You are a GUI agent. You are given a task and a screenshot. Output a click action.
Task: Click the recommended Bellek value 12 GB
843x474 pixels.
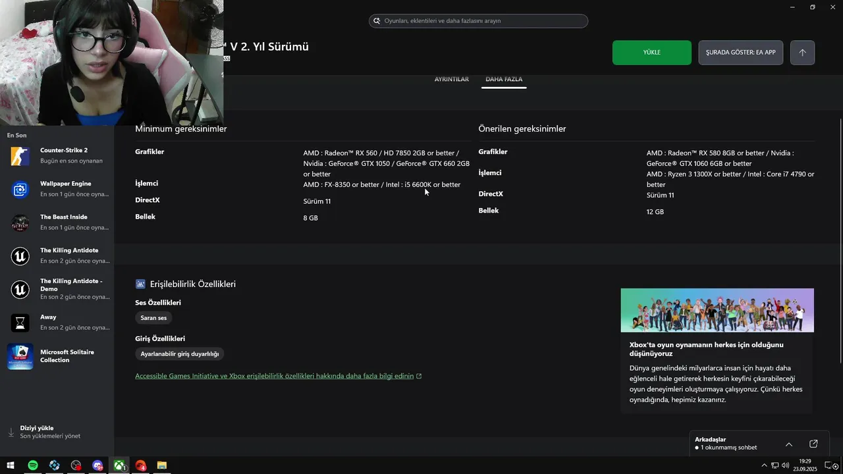655,212
